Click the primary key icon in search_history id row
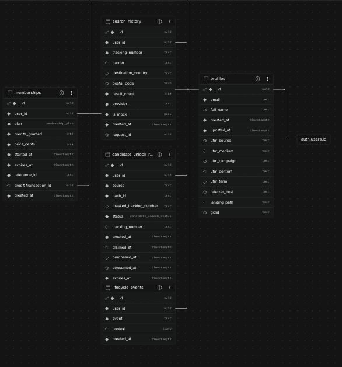The width and height of the screenshot is (342, 367). coord(106,32)
